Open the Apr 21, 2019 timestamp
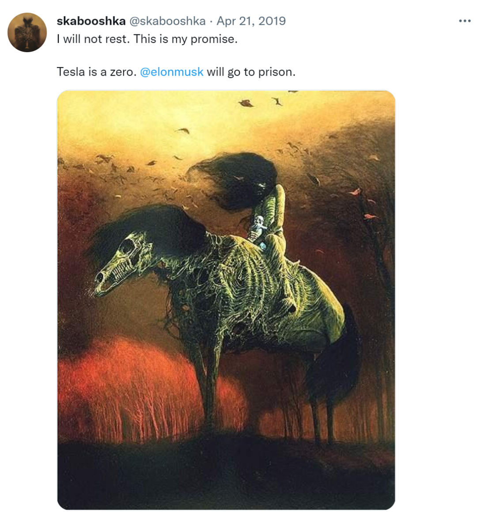 click(251, 21)
